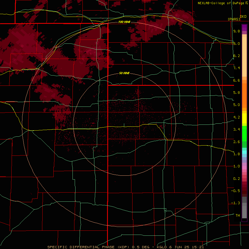
Task: Pick the pink segment of the color bar
Action: (x=244, y=168)
